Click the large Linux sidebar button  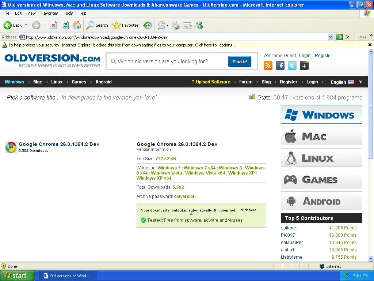click(321, 157)
